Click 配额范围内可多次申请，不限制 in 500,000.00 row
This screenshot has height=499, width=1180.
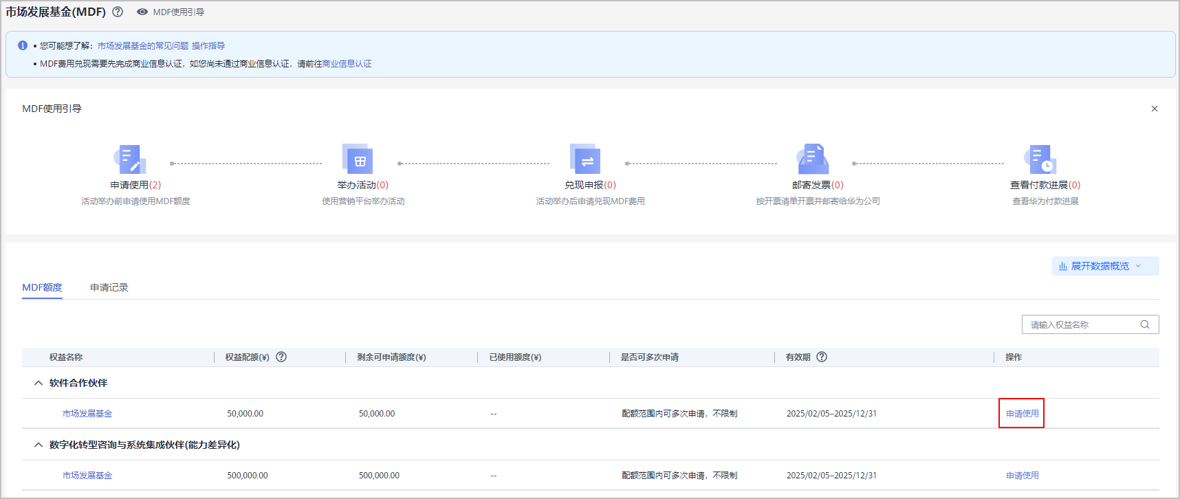tap(679, 476)
